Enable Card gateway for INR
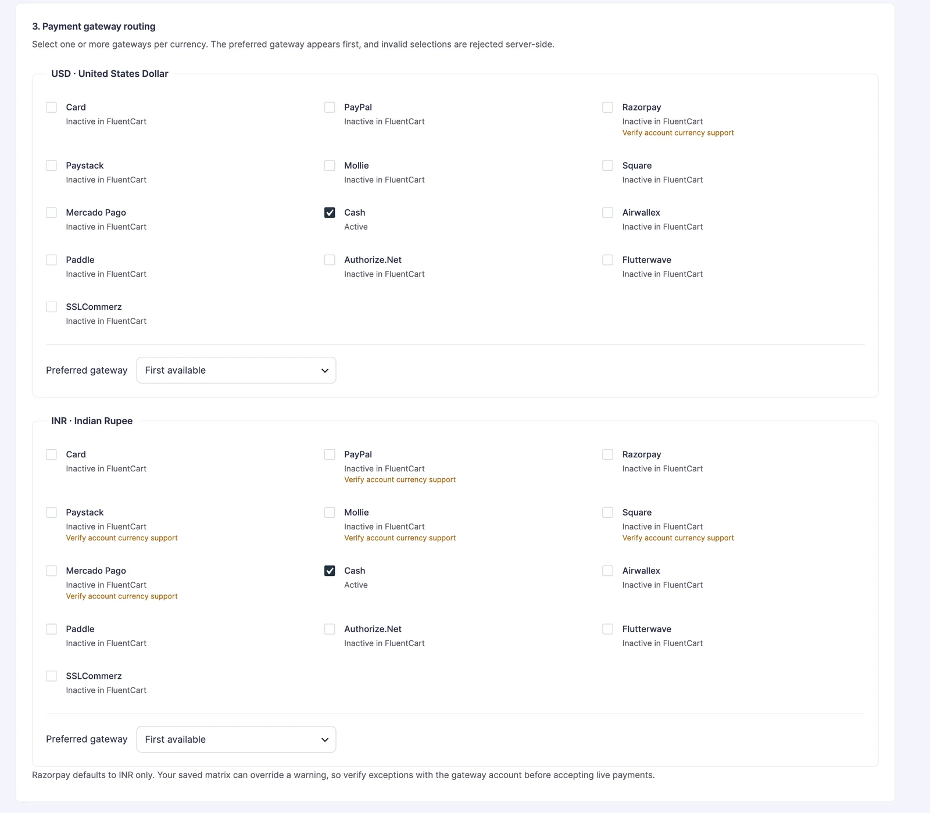930x813 pixels. pos(51,454)
